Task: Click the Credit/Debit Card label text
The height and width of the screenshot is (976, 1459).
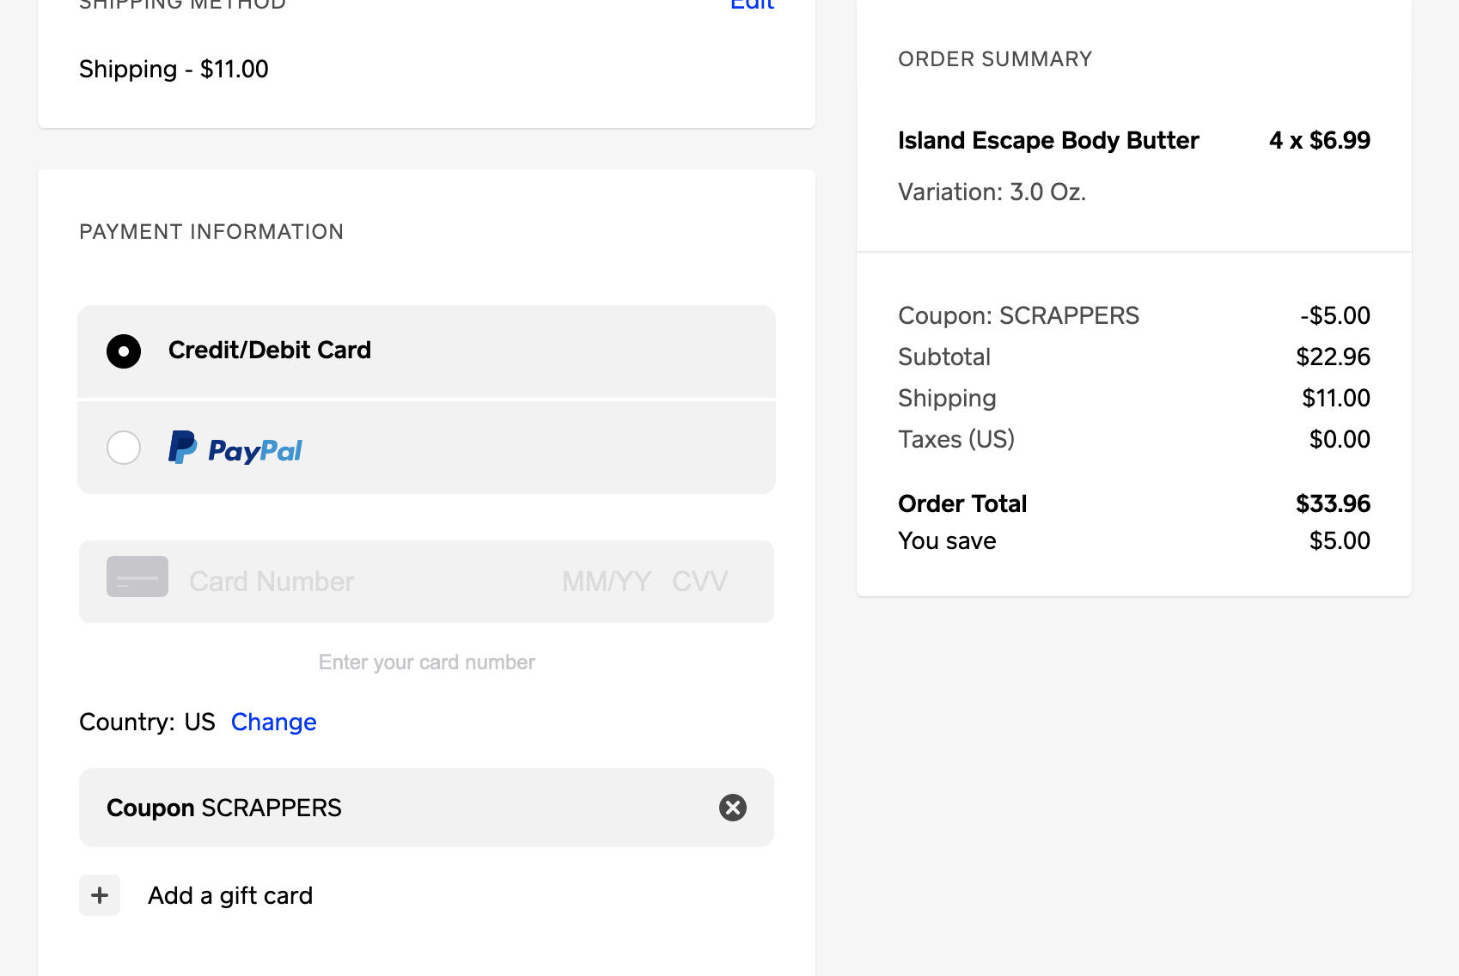Action: 270,351
